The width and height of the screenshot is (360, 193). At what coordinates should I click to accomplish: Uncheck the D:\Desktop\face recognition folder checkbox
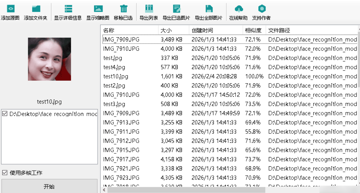click(x=5, y=114)
